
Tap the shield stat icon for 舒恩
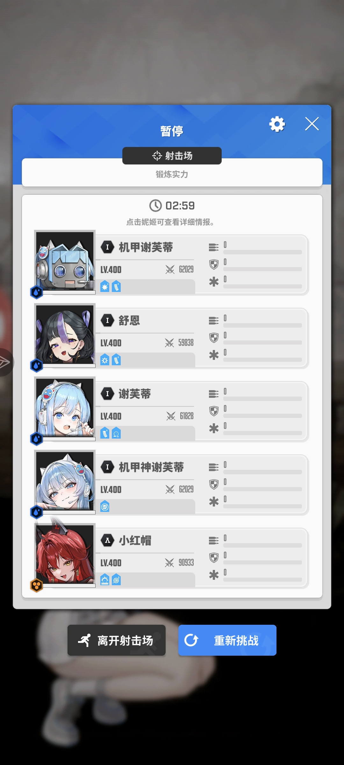click(x=214, y=338)
